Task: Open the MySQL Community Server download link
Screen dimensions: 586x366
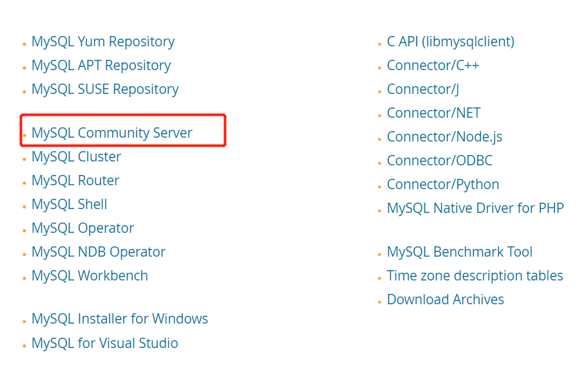Action: coord(112,133)
